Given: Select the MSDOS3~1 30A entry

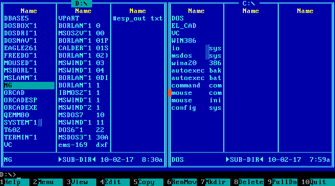Looking at the screenshot, I should tap(84, 137).
